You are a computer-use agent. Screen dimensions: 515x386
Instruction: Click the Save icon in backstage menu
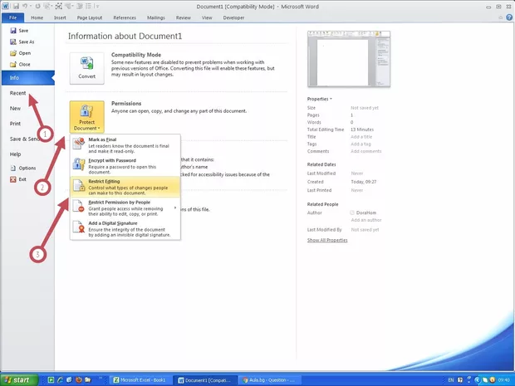pos(12,31)
